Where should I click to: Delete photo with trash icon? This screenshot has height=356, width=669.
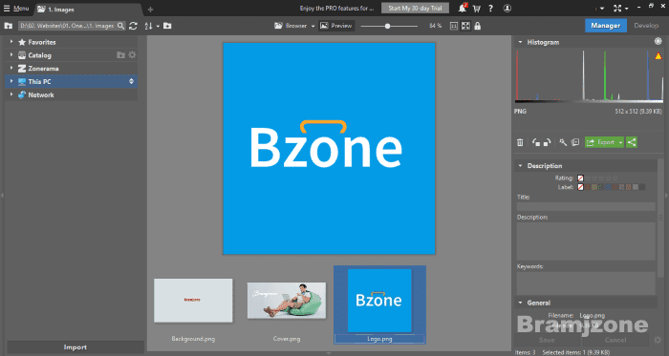pos(520,142)
